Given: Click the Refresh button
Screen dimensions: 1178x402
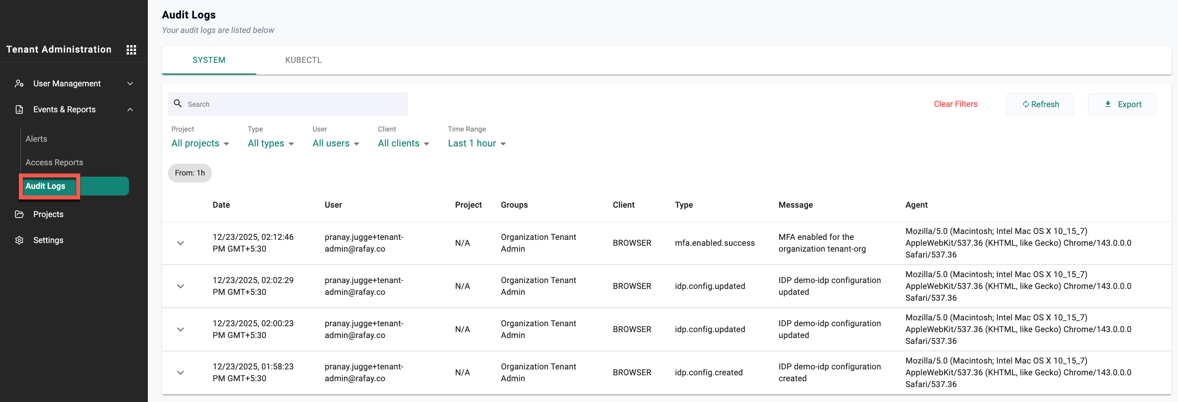Looking at the screenshot, I should click(x=1040, y=104).
